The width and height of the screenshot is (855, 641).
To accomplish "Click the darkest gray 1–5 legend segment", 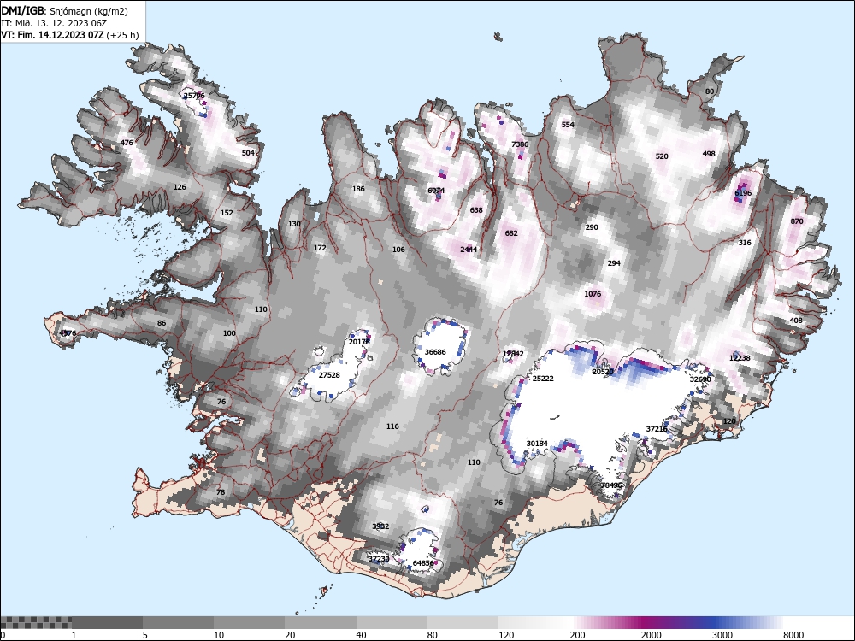I will click(108, 622).
